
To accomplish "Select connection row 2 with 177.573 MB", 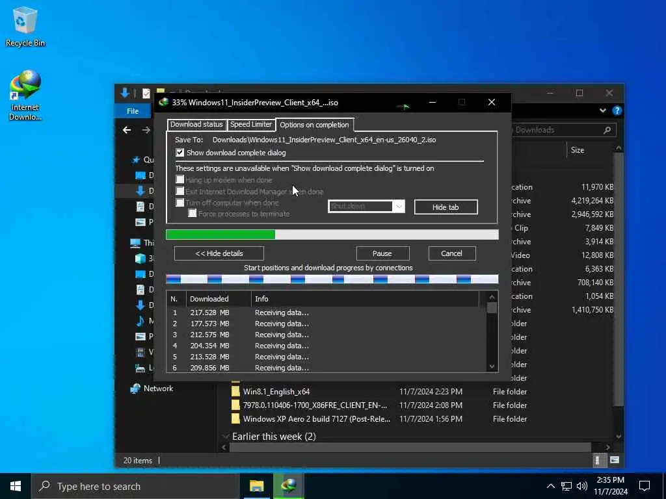I will (x=326, y=324).
